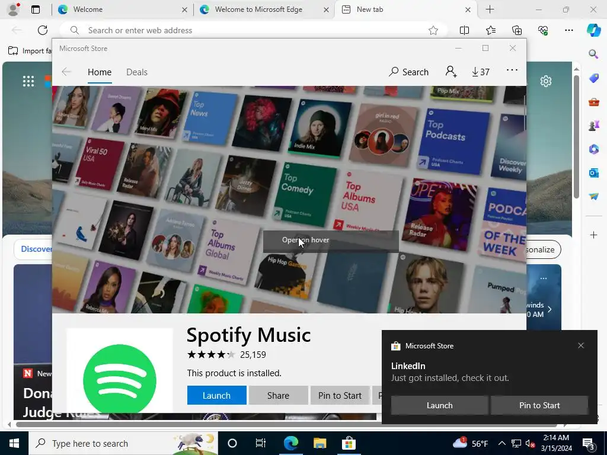
Task: Open Edge Settings and more menu
Action: point(568,30)
